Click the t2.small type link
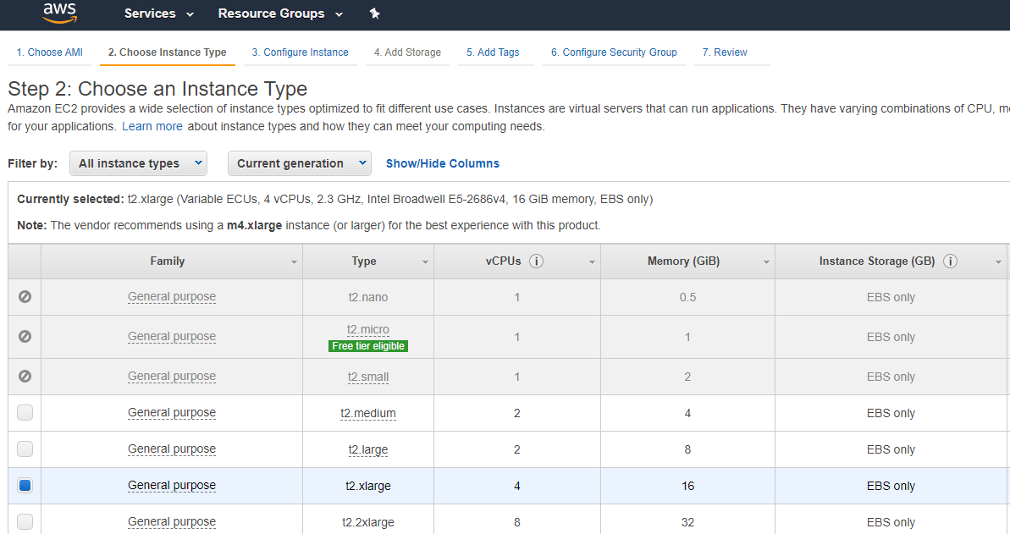Viewport: 1010px width, 534px height. click(x=368, y=377)
